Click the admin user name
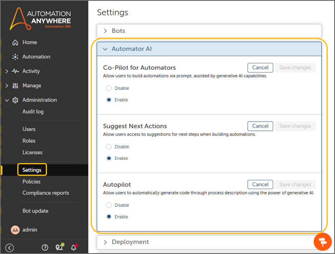 pyautogui.click(x=30, y=230)
